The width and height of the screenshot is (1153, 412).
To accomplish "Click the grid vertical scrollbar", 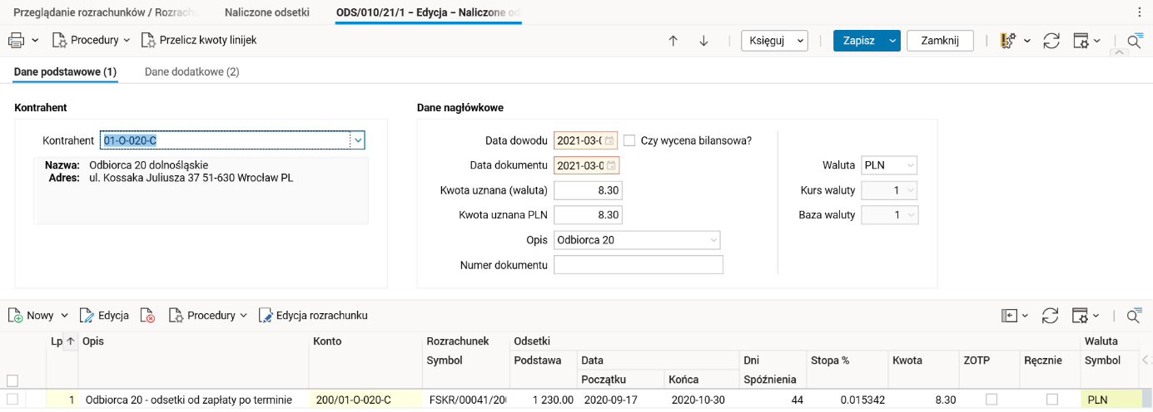I will point(1148,400).
